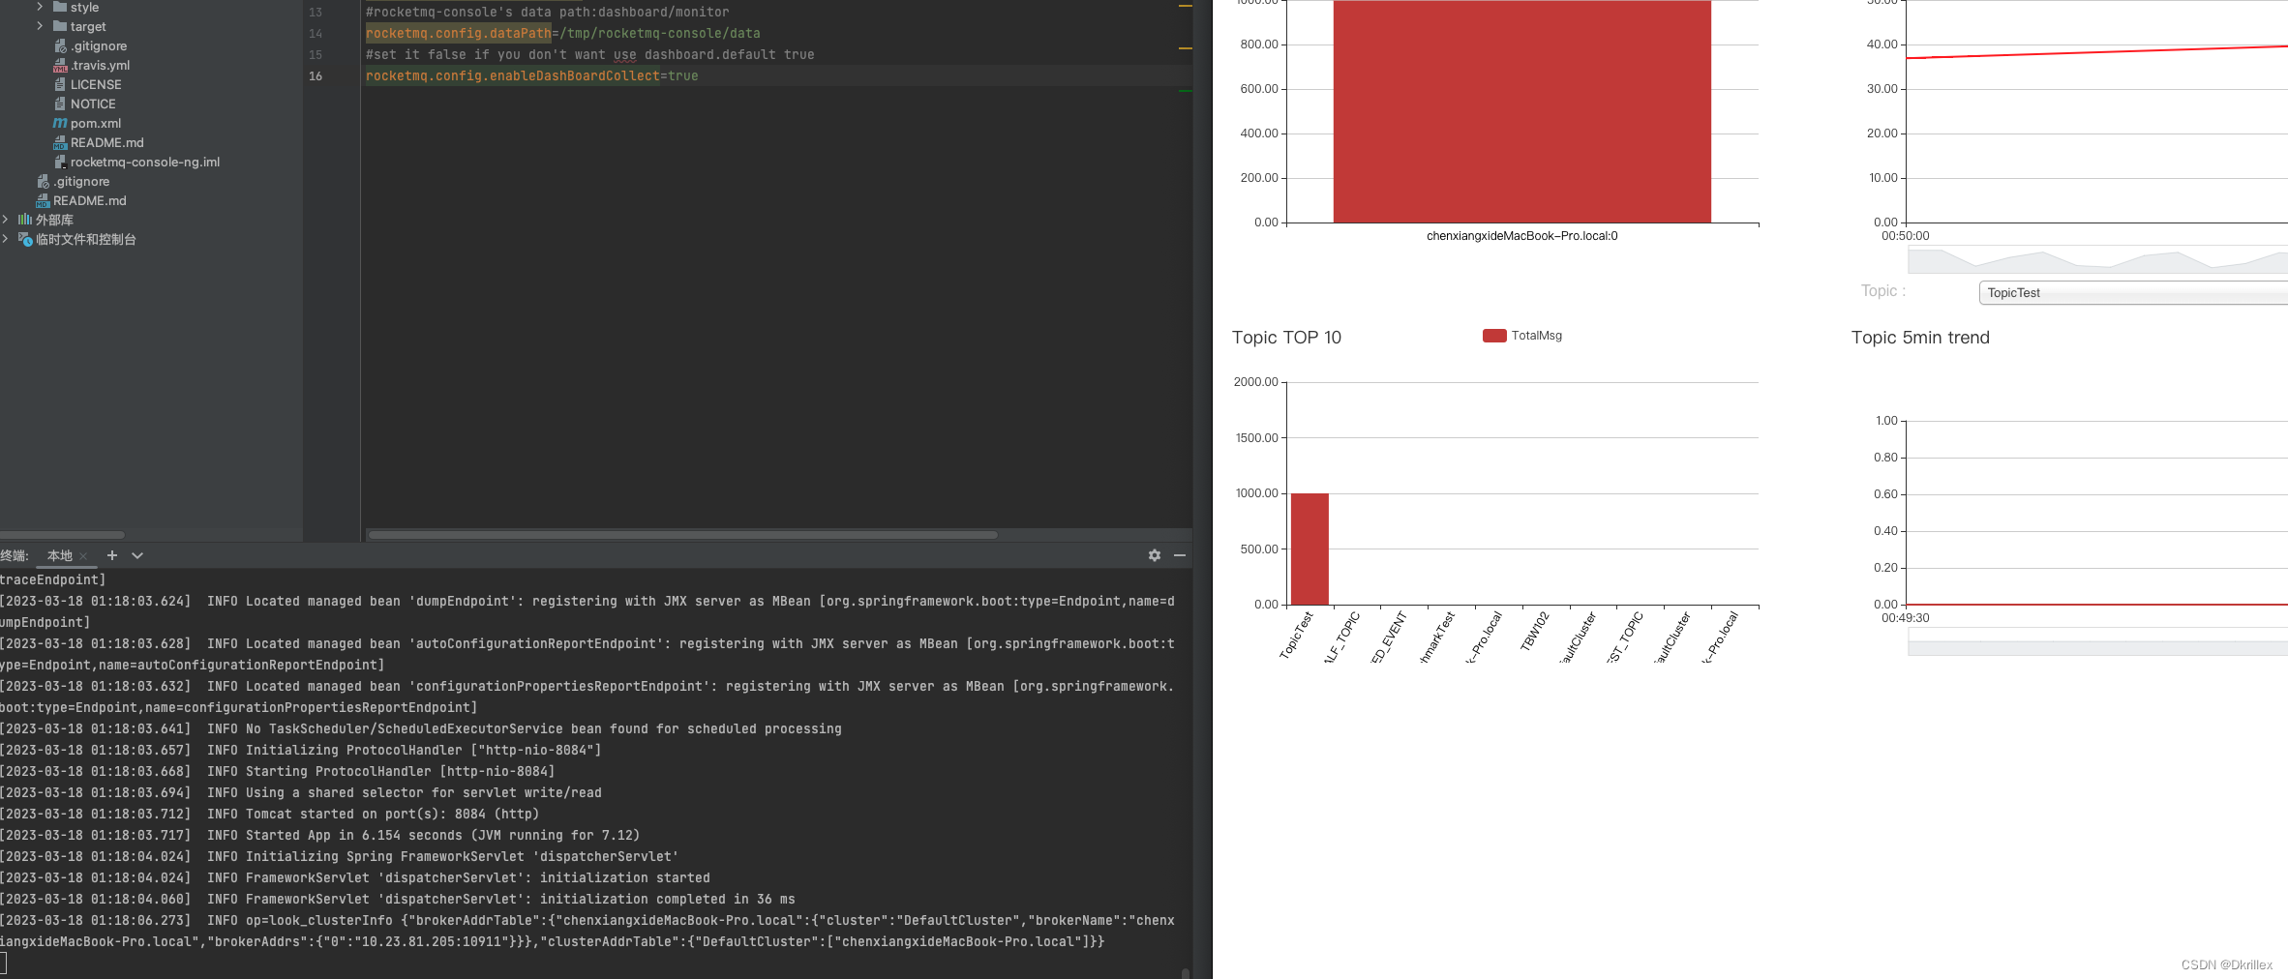This screenshot has width=2288, height=979.
Task: Click the rocketmq-console-ng.iml file icon
Action: click(x=60, y=162)
